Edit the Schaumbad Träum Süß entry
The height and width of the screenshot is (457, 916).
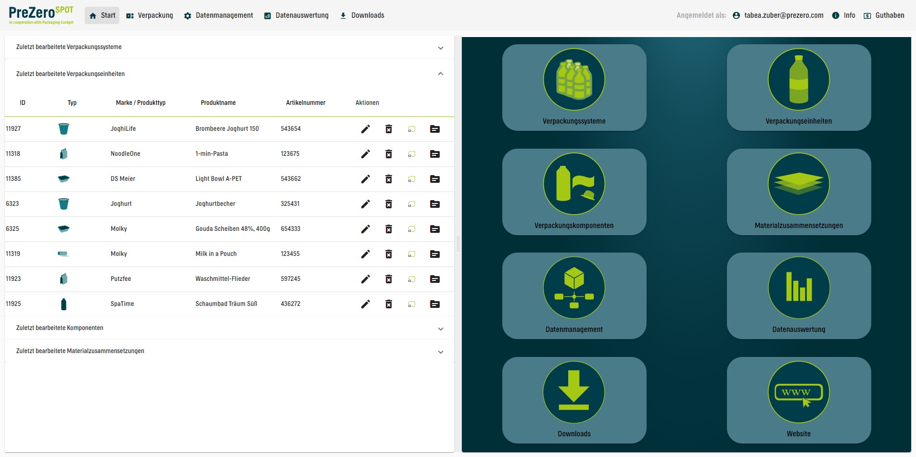366,304
